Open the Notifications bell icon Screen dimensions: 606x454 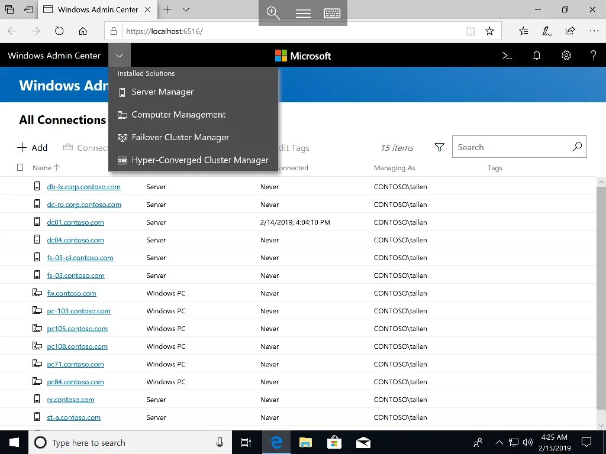[536, 55]
